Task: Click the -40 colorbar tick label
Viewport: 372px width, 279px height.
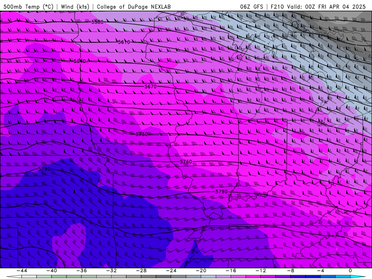Action: [x=52, y=271]
